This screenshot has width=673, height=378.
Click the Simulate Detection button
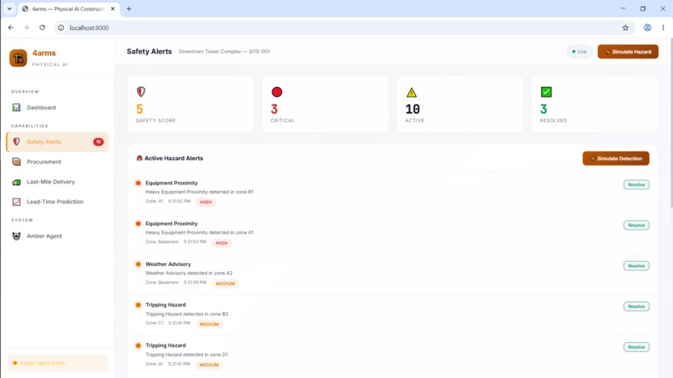(616, 159)
